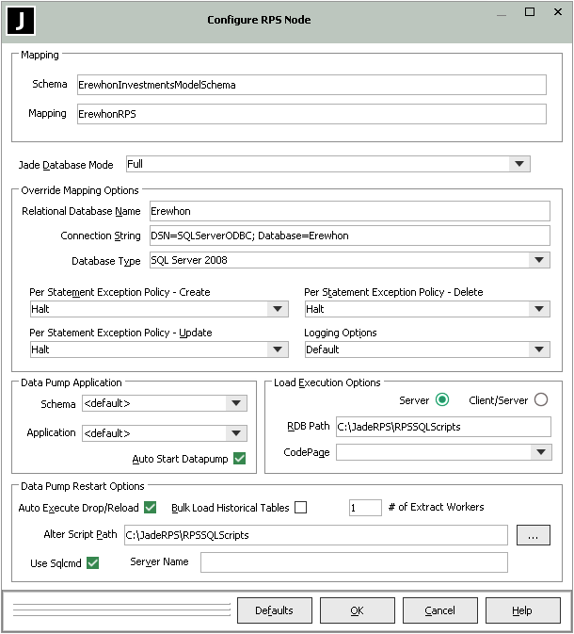Expand the Database Type dropdown
The width and height of the screenshot is (574, 634).
538,260
